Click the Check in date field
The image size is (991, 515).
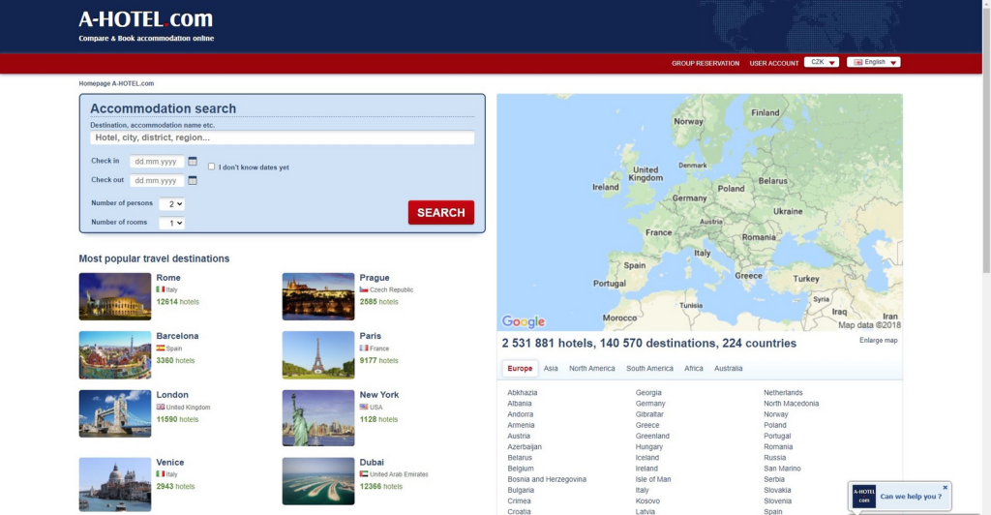coord(157,161)
